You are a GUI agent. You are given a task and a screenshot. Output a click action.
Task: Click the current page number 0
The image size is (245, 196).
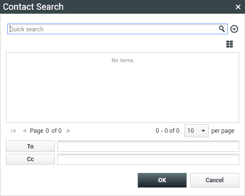48,131
